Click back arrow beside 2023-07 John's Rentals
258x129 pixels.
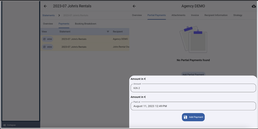[x=45, y=6]
